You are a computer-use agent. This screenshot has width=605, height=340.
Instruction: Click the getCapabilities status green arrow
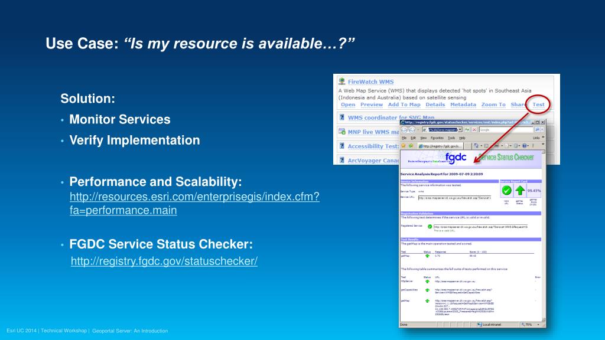427,290
